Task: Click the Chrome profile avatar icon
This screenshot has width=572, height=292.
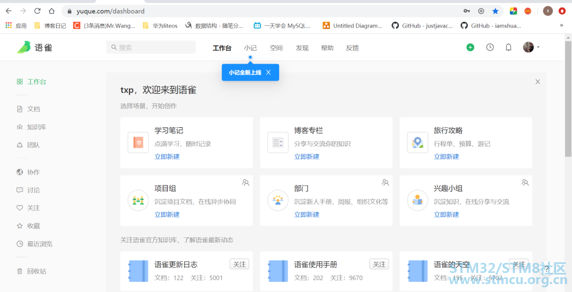Action: [x=548, y=11]
